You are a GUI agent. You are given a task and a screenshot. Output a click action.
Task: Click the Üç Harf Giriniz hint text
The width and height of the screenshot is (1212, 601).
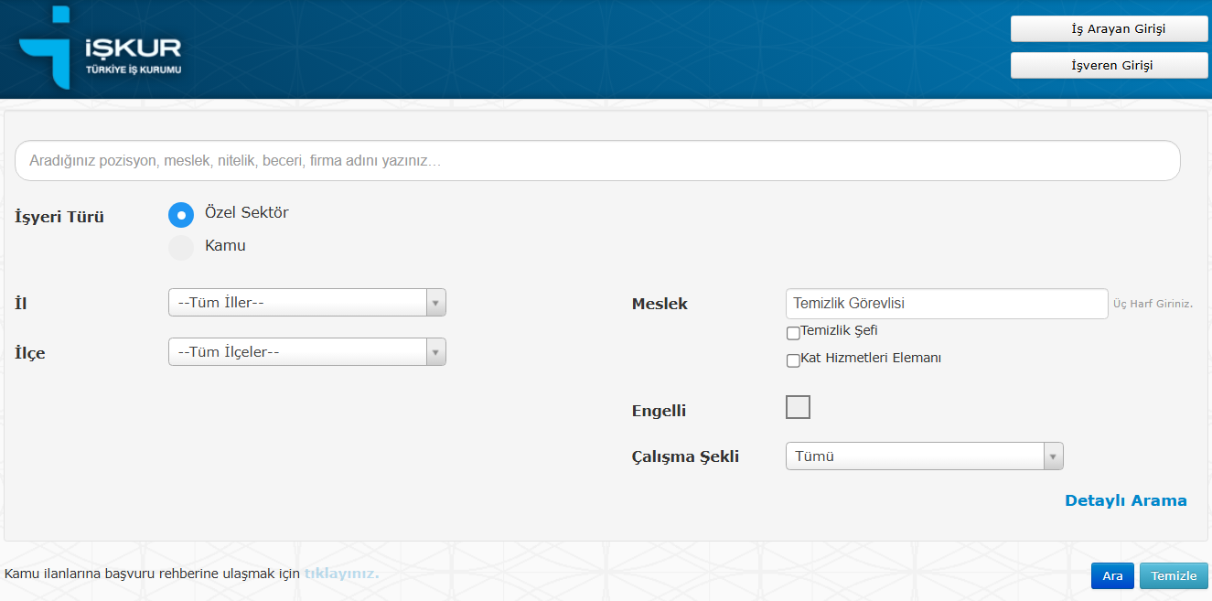pyautogui.click(x=1153, y=304)
